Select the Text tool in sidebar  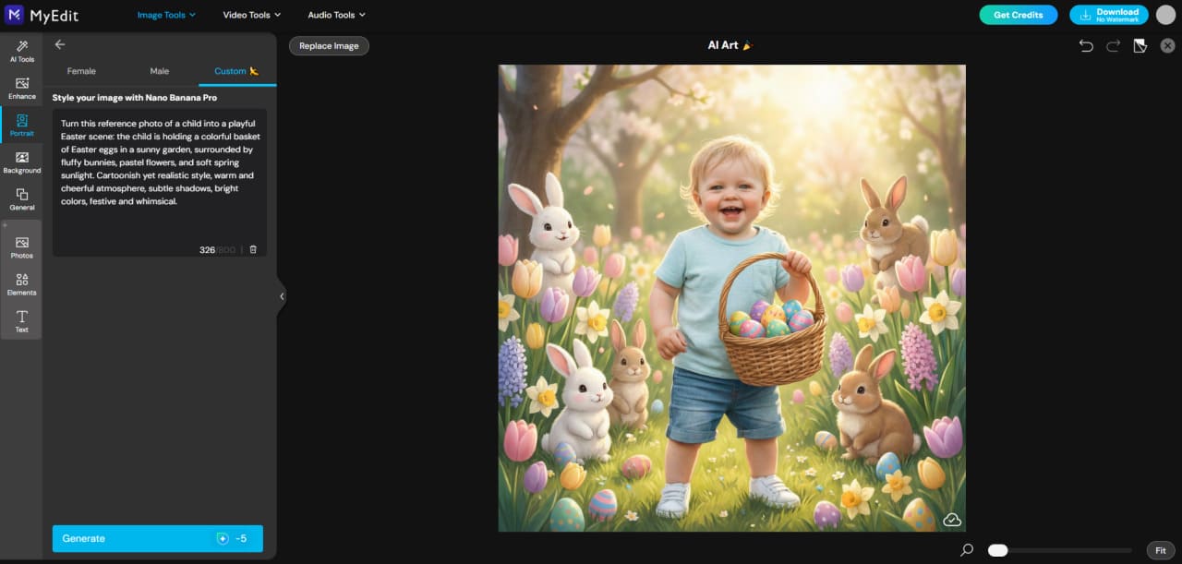[x=21, y=321]
